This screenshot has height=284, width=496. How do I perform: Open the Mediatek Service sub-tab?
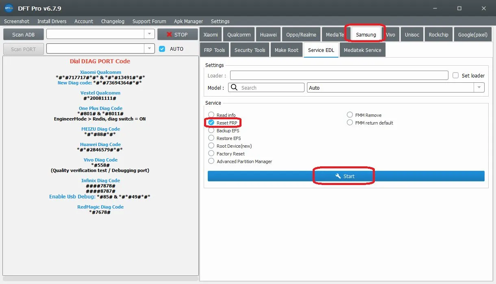(x=362, y=50)
